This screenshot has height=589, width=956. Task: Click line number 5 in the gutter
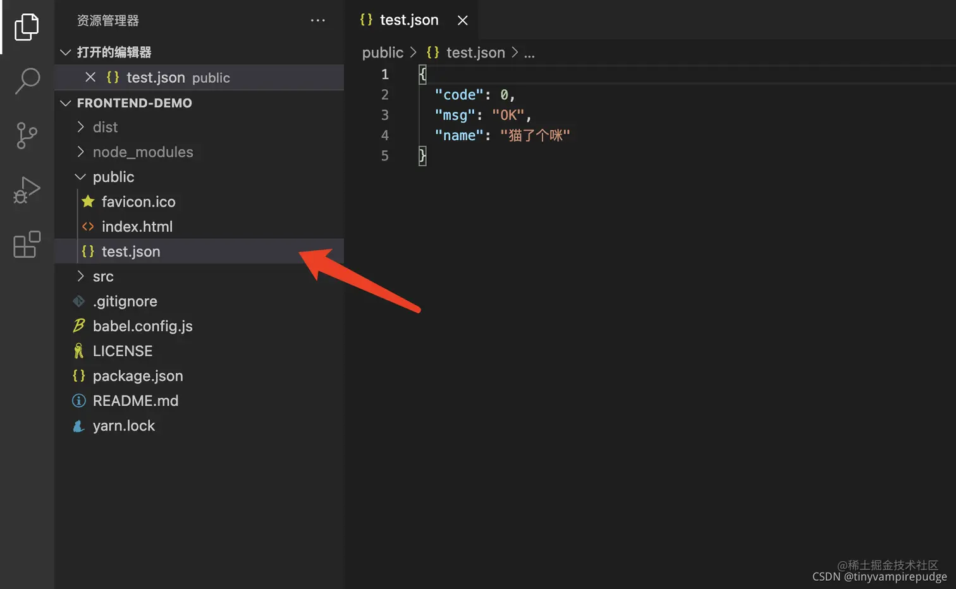(x=384, y=155)
